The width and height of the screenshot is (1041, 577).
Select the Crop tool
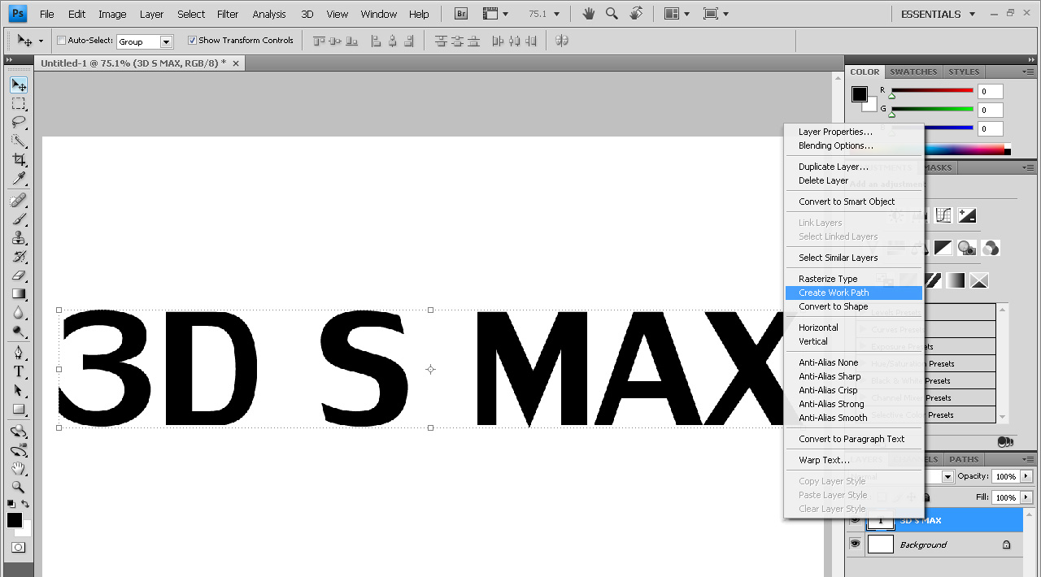point(19,160)
